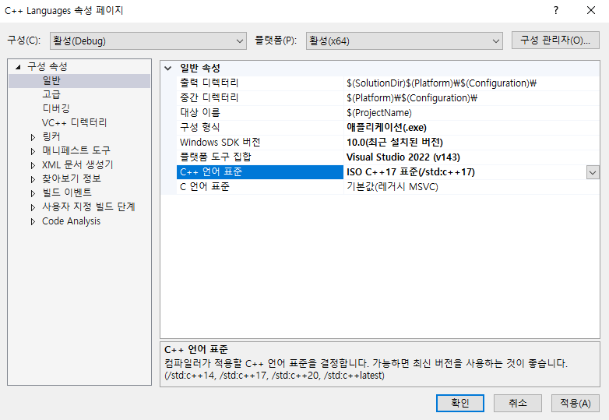Click the 적용(A) apply button

pyautogui.click(x=576, y=403)
